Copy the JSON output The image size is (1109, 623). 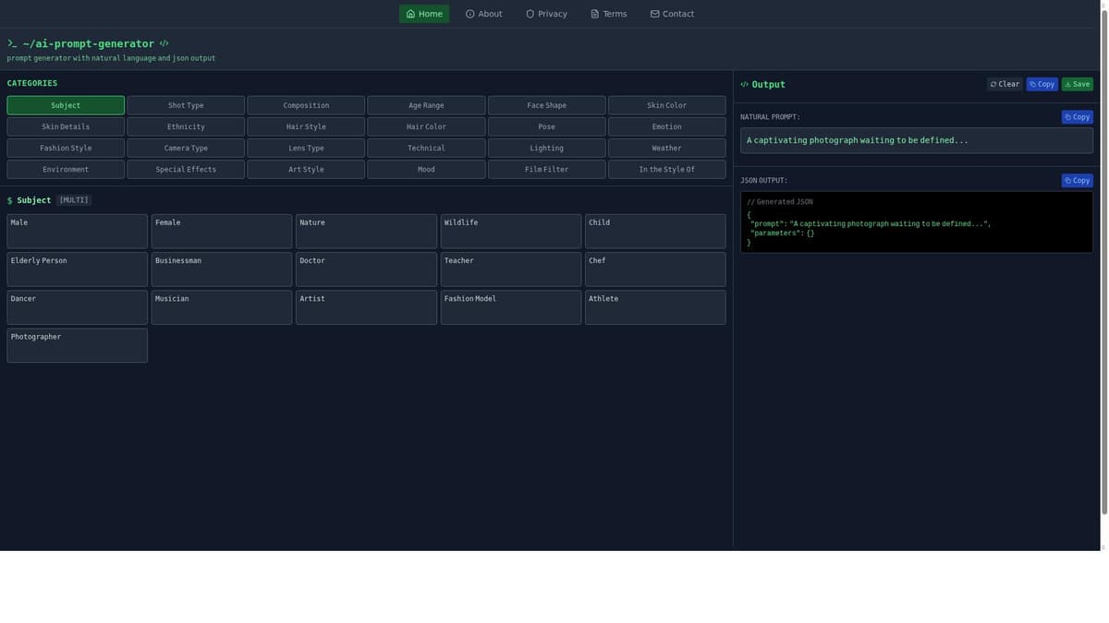pyautogui.click(x=1077, y=181)
